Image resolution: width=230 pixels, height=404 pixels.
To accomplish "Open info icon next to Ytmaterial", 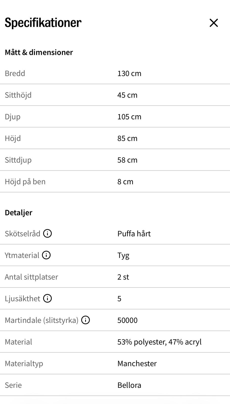I will point(46,255).
